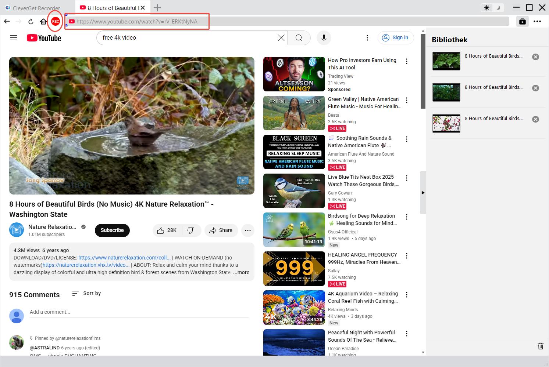Clear the search text with X icon

click(x=281, y=37)
